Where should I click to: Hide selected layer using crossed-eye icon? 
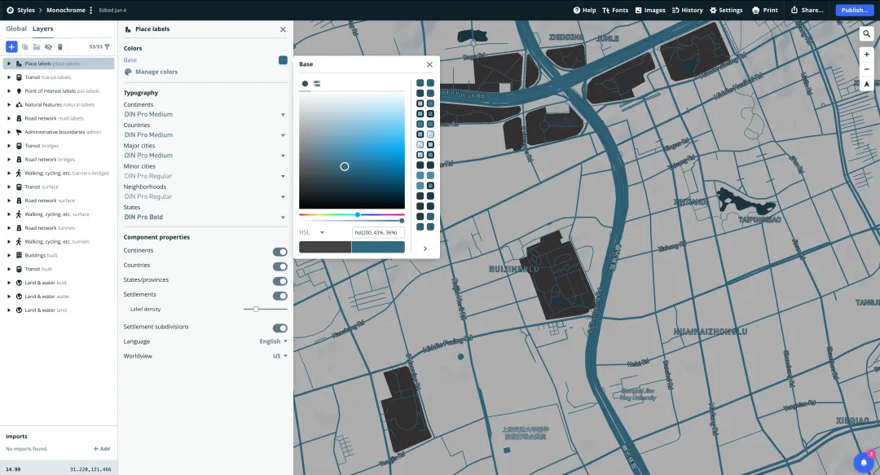pyautogui.click(x=48, y=47)
